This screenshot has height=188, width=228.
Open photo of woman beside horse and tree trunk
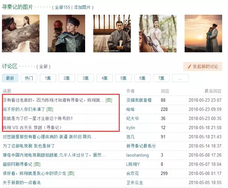(x=21, y=33)
